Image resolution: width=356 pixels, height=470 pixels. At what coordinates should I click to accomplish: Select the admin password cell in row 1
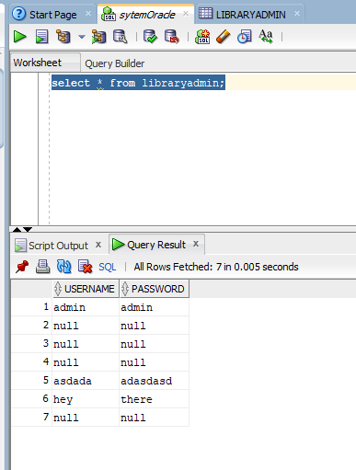point(154,307)
